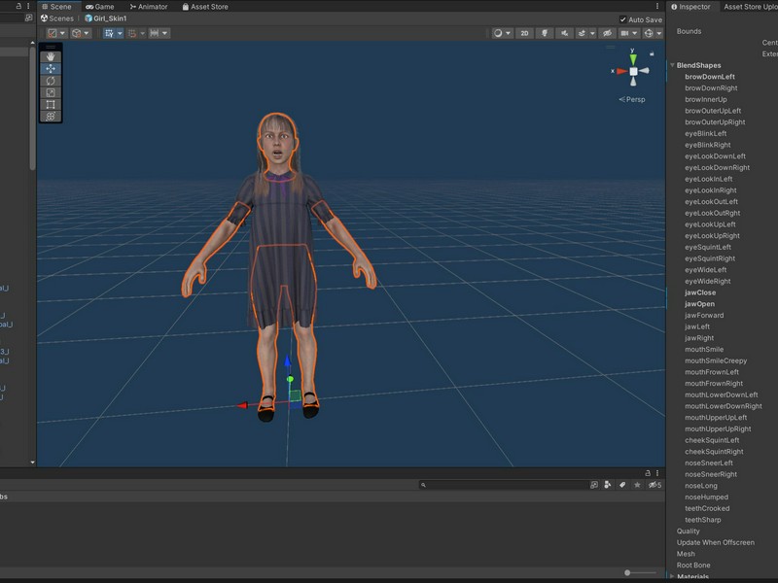
Task: Open the draw mode shading dropdown
Action: 502,33
